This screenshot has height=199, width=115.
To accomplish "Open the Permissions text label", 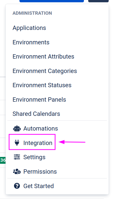I will click(40, 172).
